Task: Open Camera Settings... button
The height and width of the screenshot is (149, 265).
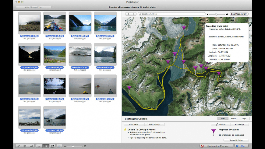Action: (154, 124)
